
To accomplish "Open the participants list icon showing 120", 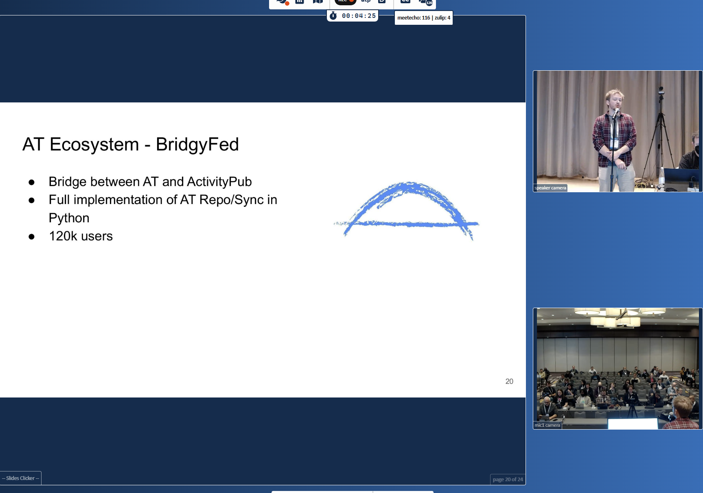I will coord(425,2).
